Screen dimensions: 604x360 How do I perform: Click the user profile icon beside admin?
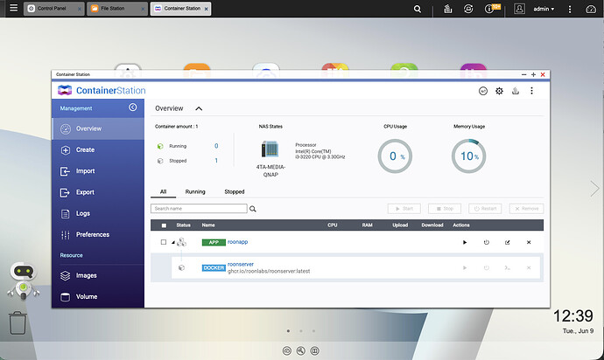[x=519, y=9]
